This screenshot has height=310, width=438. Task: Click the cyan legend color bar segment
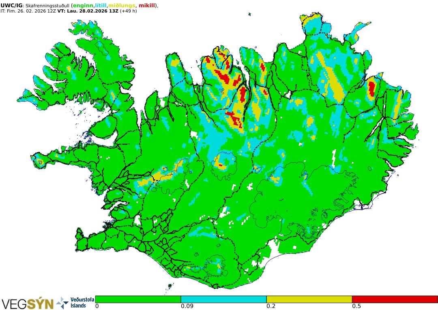223,299
